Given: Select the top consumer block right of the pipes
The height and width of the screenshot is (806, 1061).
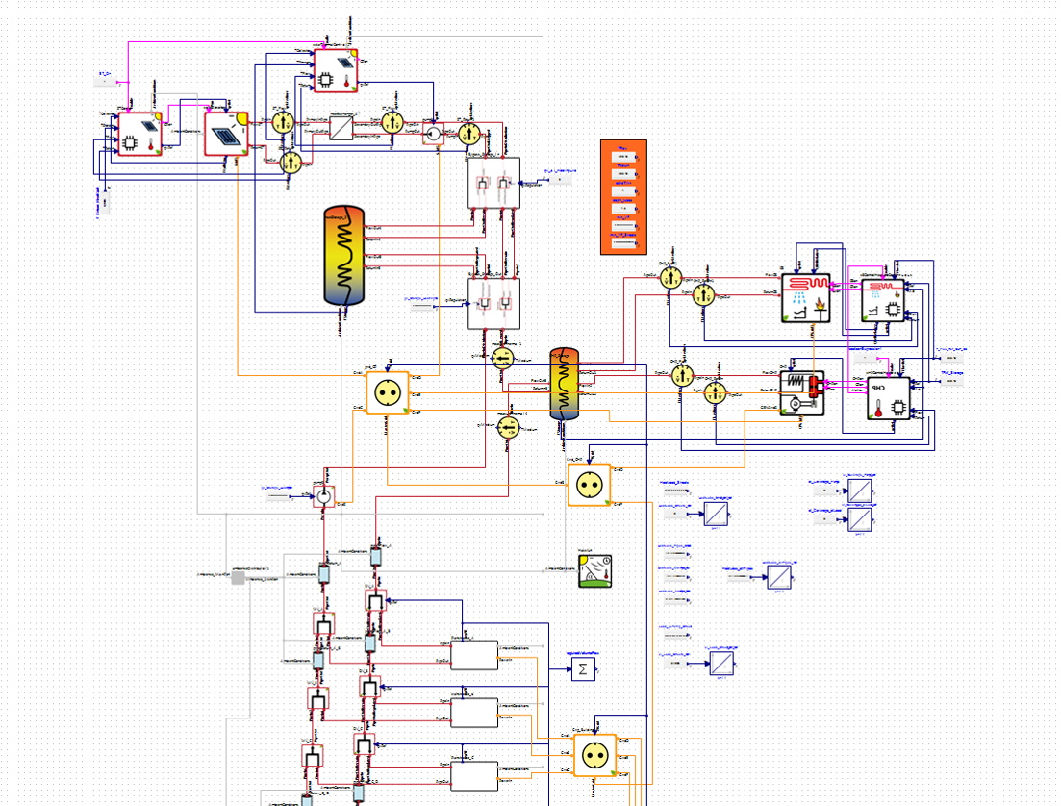Looking at the screenshot, I should pos(474,656).
